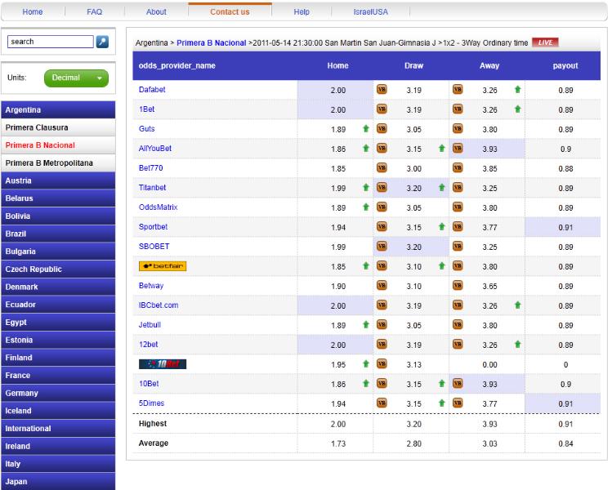Click VB icon beside SBOBET away odds

(458, 247)
